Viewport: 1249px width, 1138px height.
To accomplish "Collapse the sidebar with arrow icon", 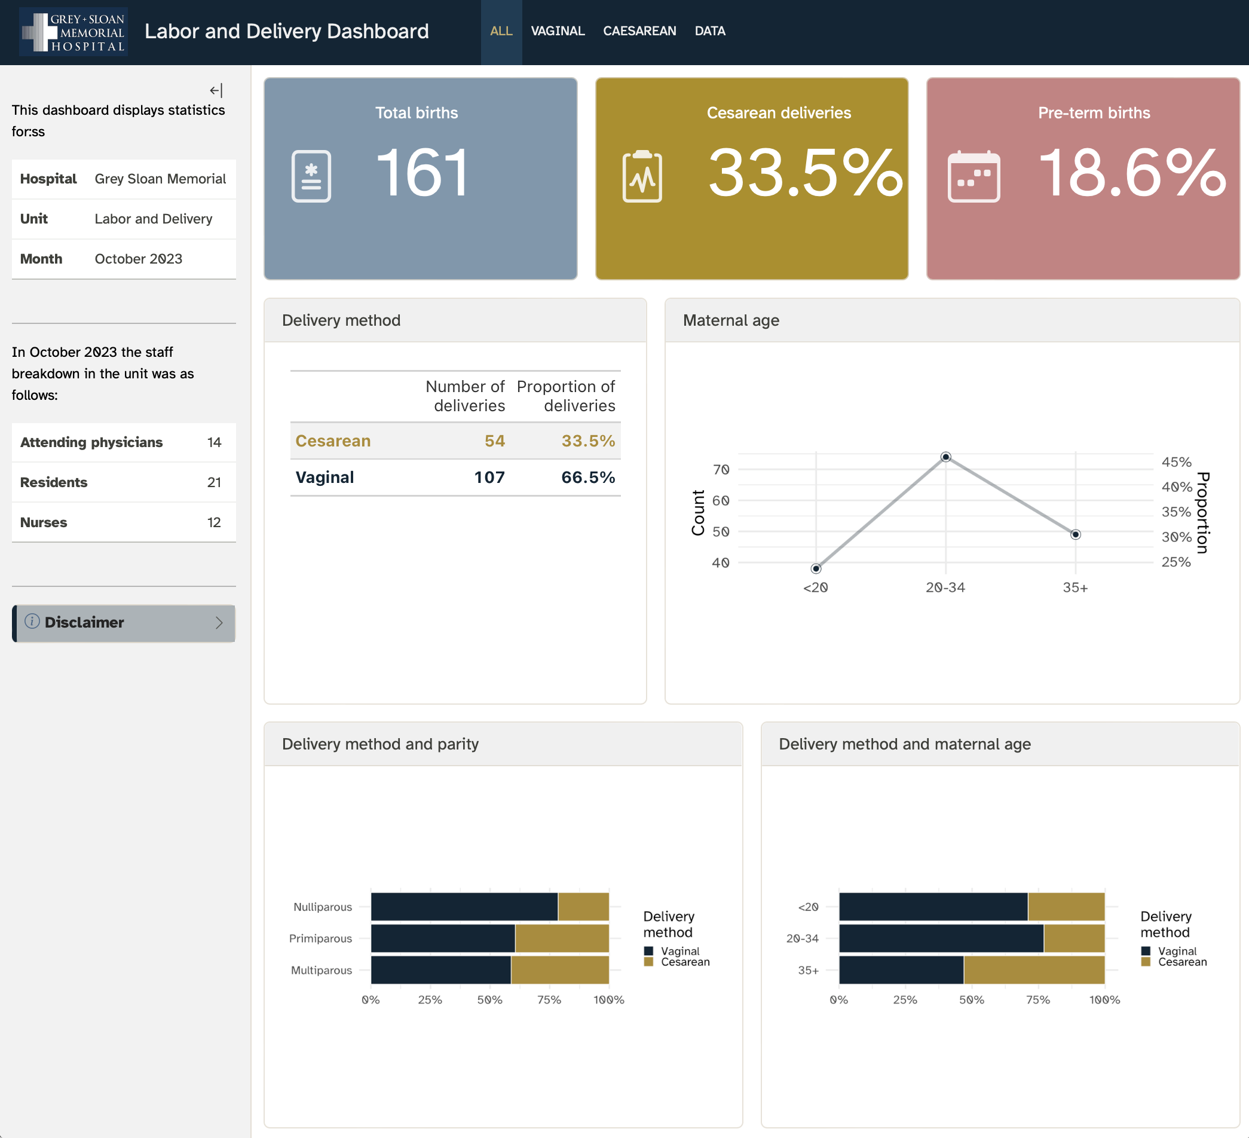I will click(x=216, y=90).
